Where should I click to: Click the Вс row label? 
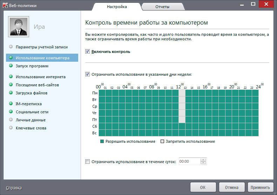94,133
